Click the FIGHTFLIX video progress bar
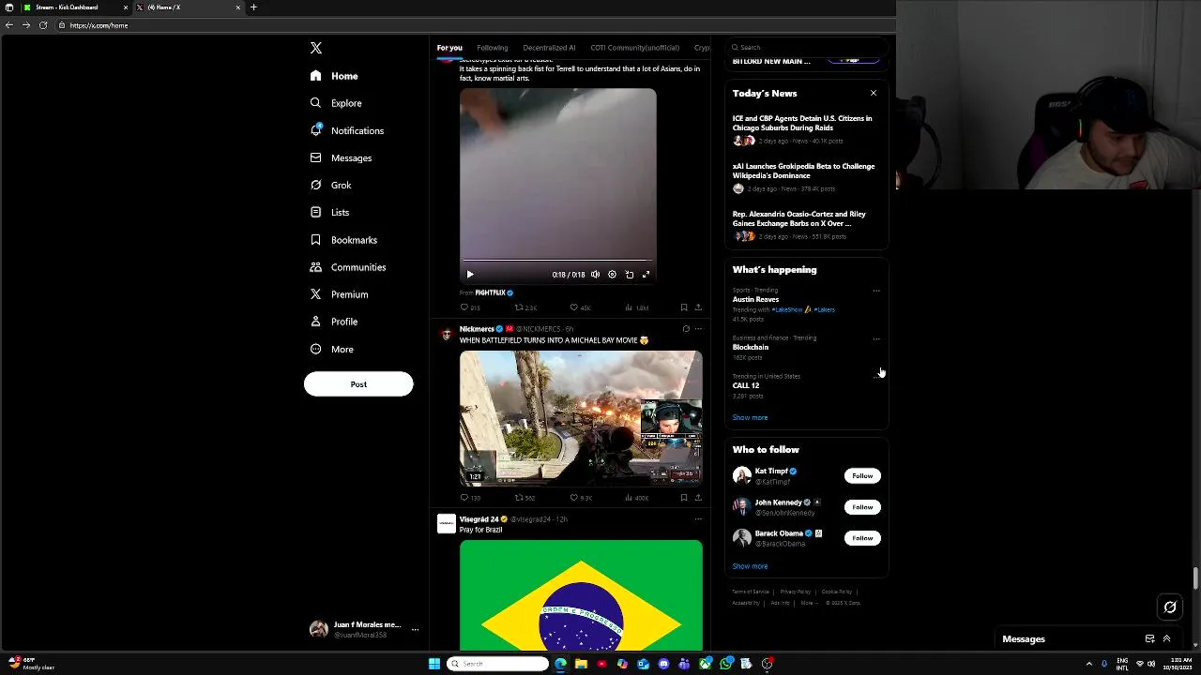The width and height of the screenshot is (1201, 675). pos(557,261)
